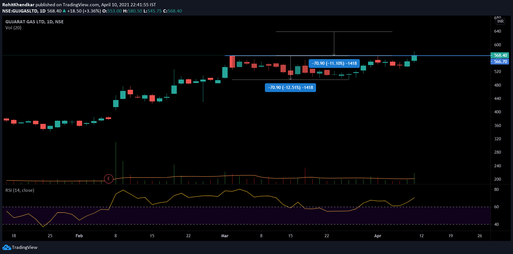Click the RSI 80 level axis label
The height and width of the screenshot is (254, 513).
(497, 190)
